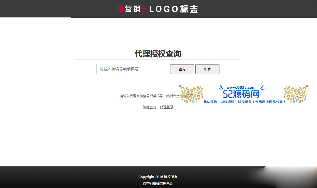Screen dimensions: 317x188
Task: Select 游戏源码 in the watermark tagline
Action: pyautogui.click(x=227, y=102)
